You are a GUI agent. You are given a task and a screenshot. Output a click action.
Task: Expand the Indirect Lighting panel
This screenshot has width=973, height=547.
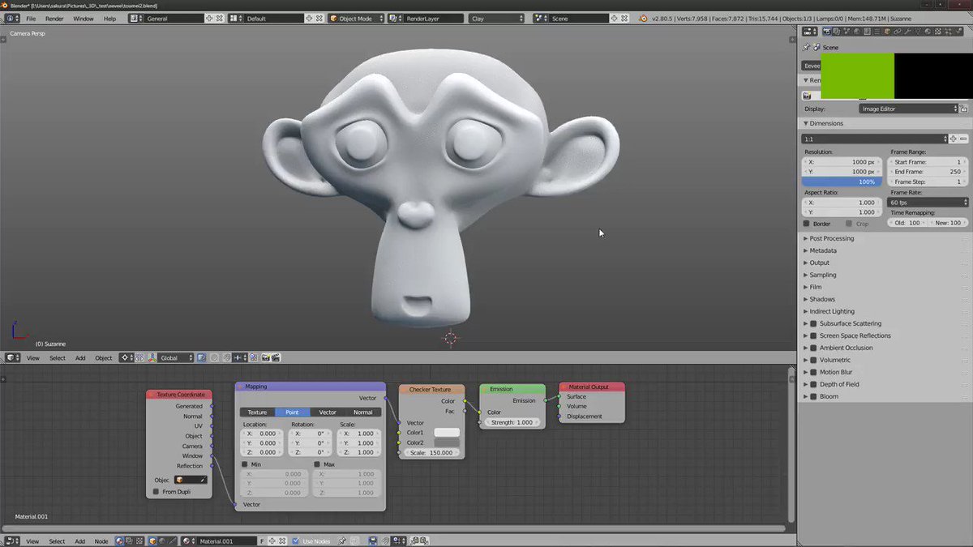coord(831,311)
